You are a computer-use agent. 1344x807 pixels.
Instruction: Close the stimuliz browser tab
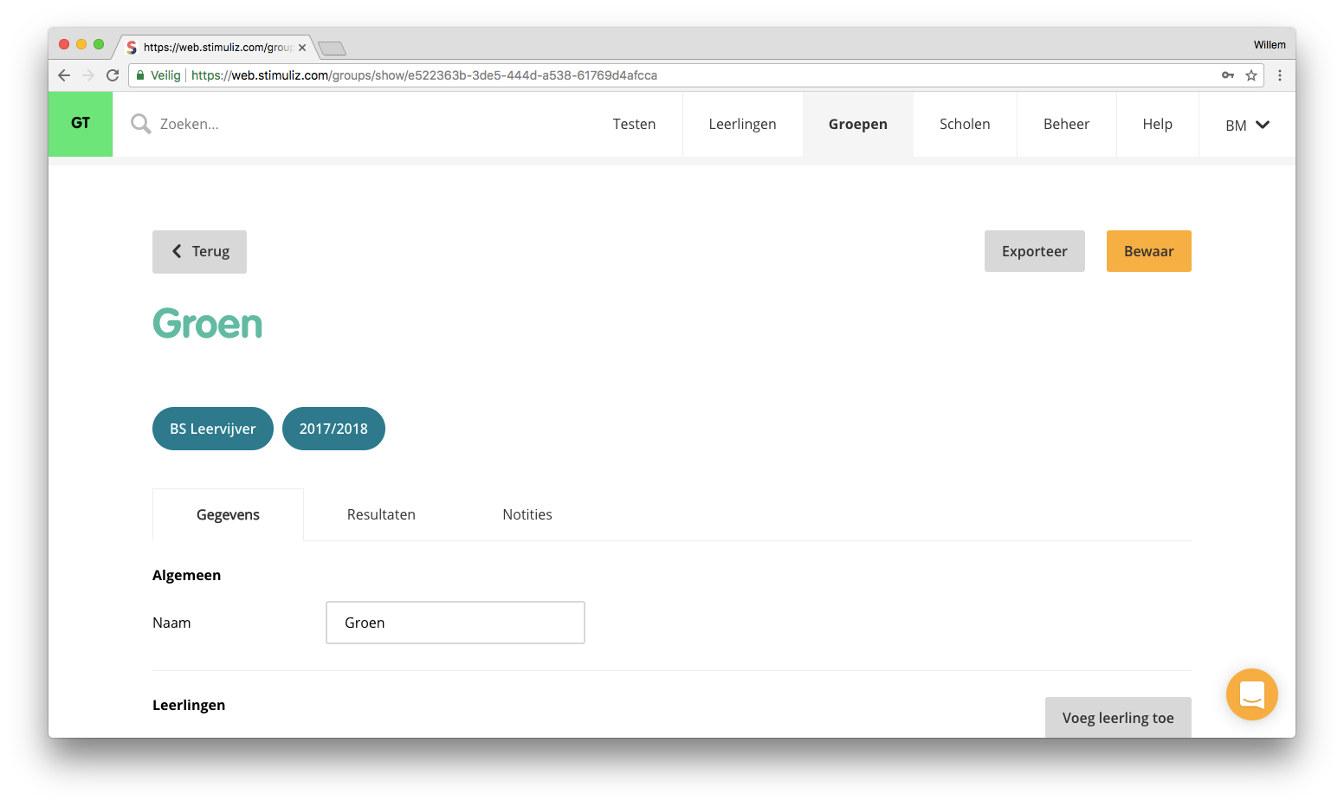pos(302,48)
